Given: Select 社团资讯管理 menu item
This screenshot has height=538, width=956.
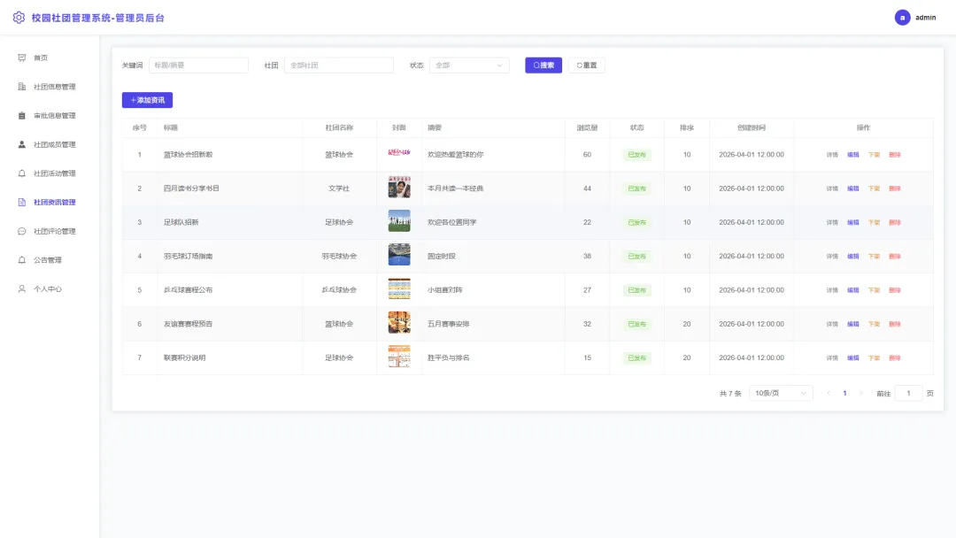Looking at the screenshot, I should (54, 203).
